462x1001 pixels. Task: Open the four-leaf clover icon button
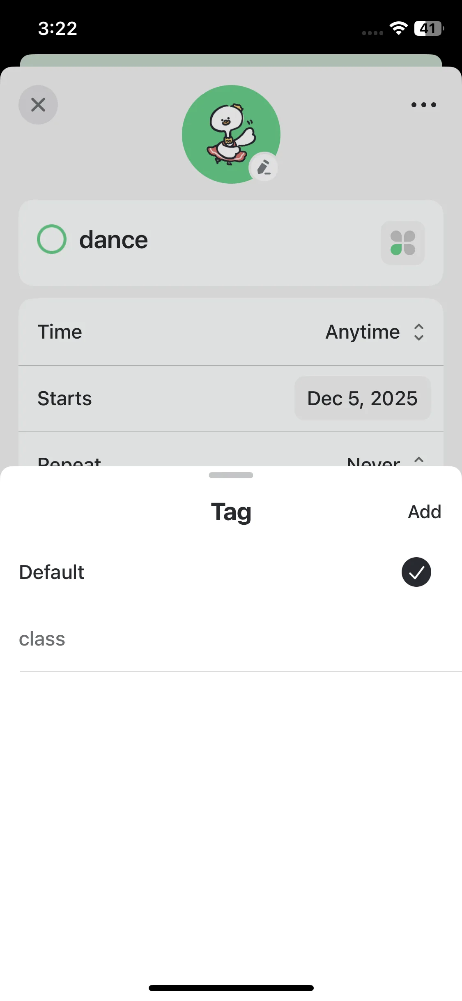402,243
